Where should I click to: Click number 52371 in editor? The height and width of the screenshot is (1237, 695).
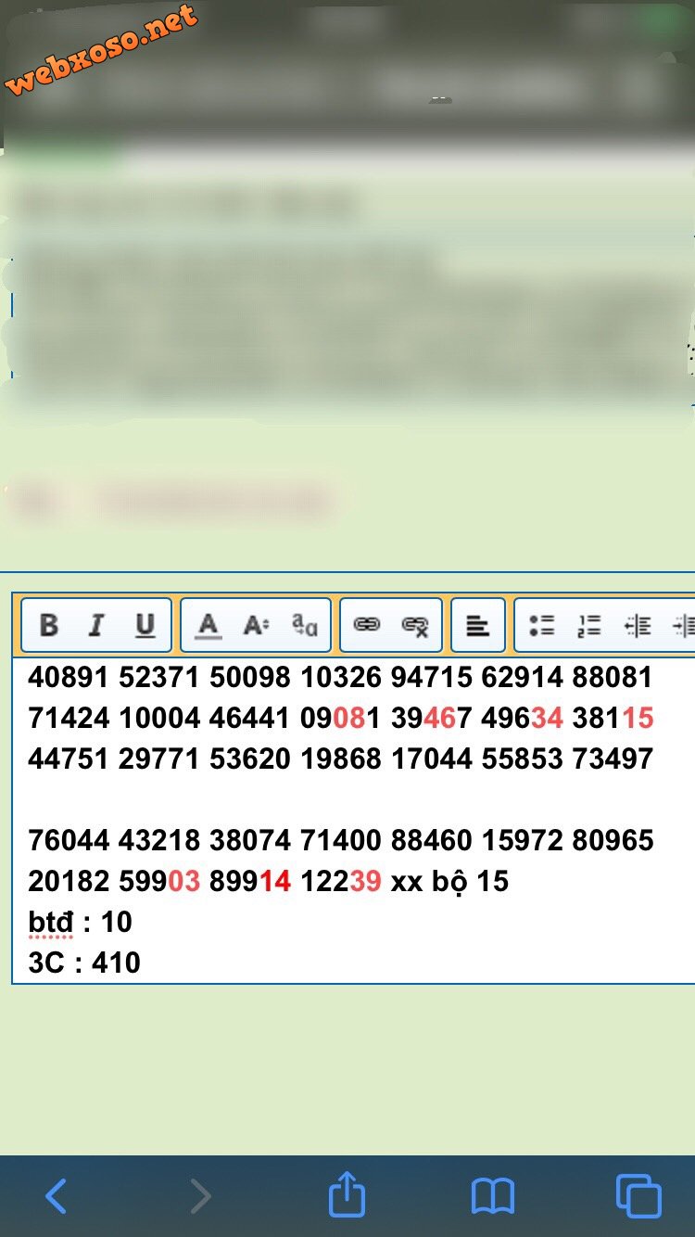coord(159,677)
